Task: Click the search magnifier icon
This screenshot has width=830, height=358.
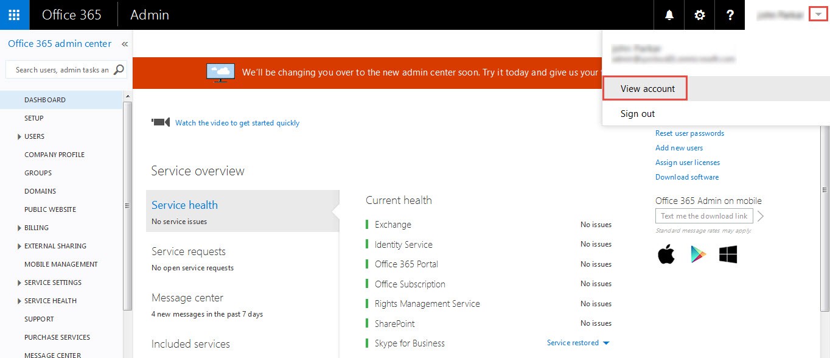Action: pyautogui.click(x=119, y=70)
